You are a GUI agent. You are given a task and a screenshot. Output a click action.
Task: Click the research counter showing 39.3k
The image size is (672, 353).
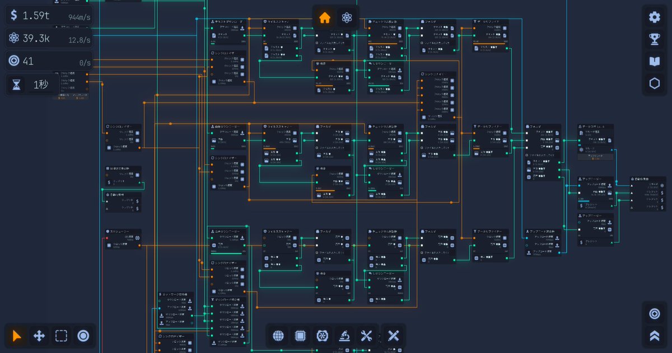(49, 39)
